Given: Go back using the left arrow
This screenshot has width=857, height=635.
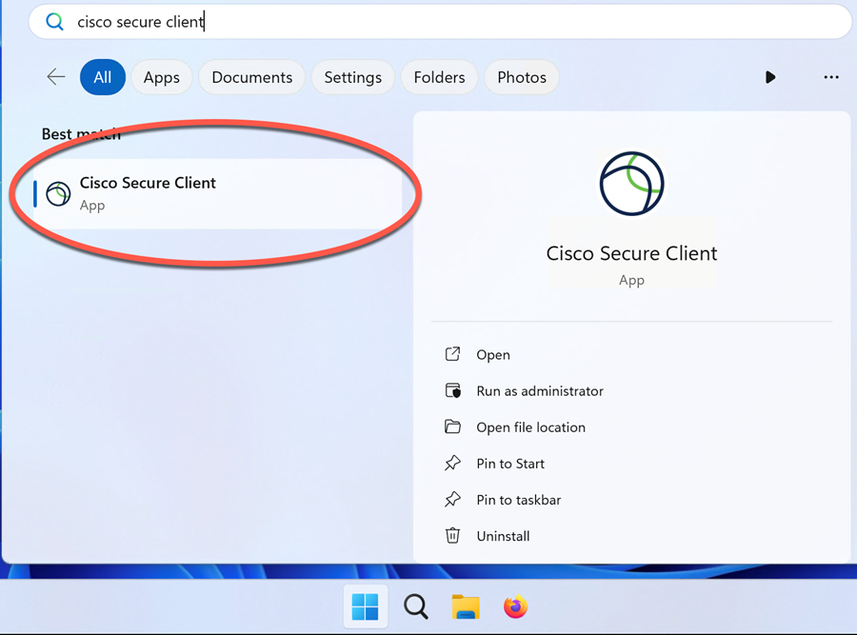Looking at the screenshot, I should point(56,77).
